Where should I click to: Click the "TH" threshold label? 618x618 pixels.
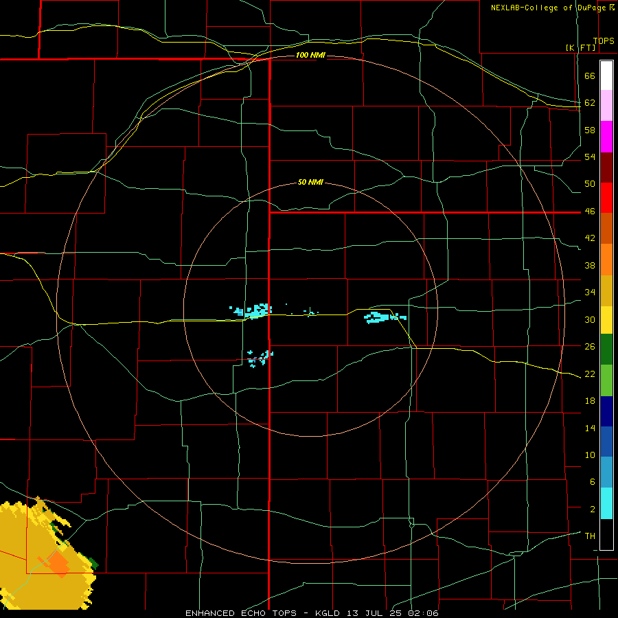590,536
